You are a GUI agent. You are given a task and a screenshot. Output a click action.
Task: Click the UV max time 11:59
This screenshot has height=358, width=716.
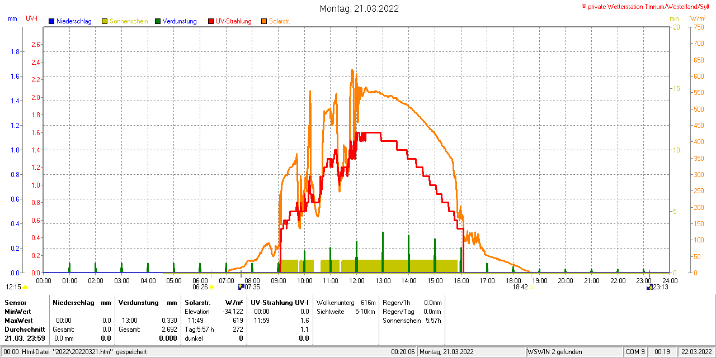[261, 321]
